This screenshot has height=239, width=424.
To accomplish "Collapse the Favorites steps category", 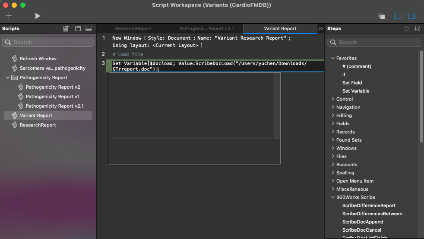I will [x=332, y=58].
